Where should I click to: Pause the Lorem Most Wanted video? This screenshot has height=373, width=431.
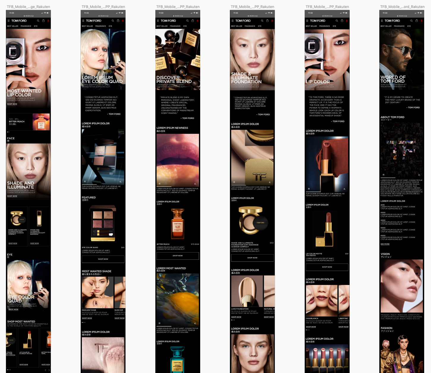coord(160,323)
